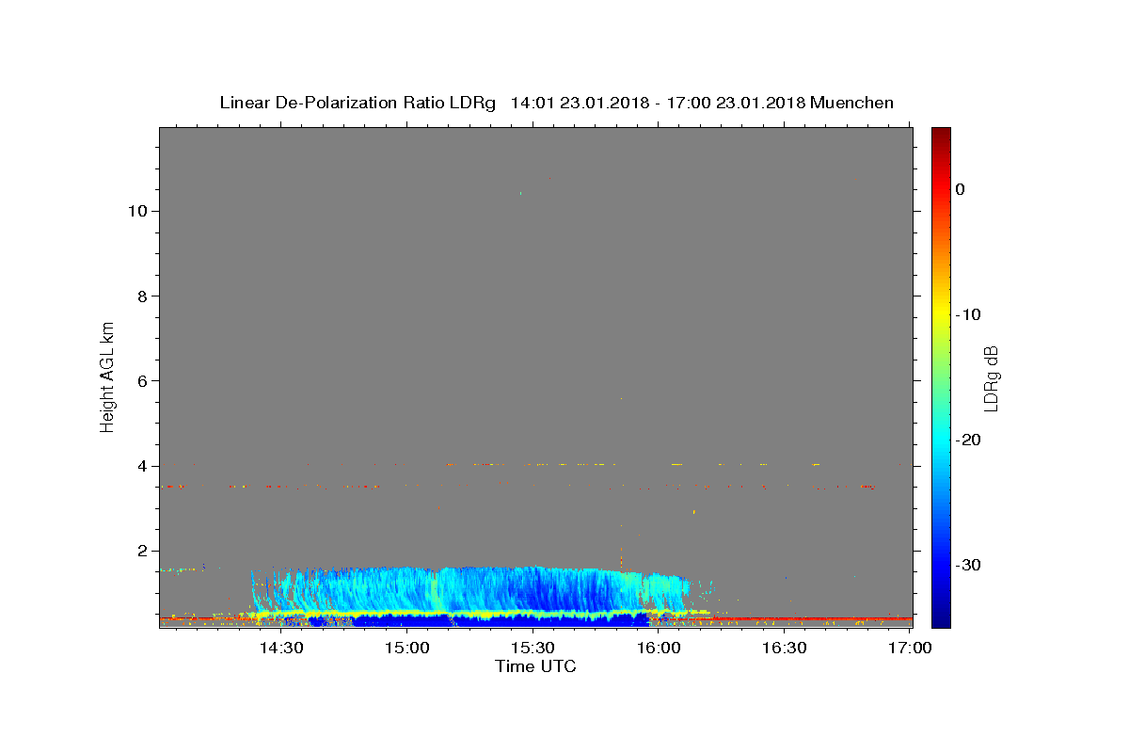Click the '14:30' time axis label
The image size is (1129, 753).
(280, 649)
